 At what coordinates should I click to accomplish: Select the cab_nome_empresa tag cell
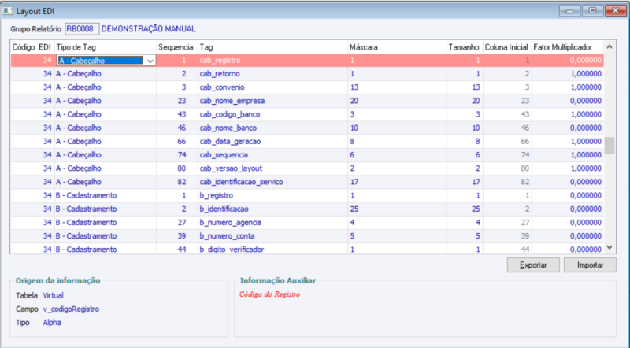pyautogui.click(x=272, y=101)
